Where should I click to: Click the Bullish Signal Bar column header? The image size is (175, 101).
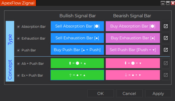(78, 16)
